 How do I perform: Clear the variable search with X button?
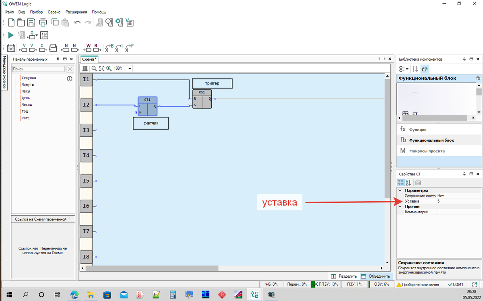[70, 69]
